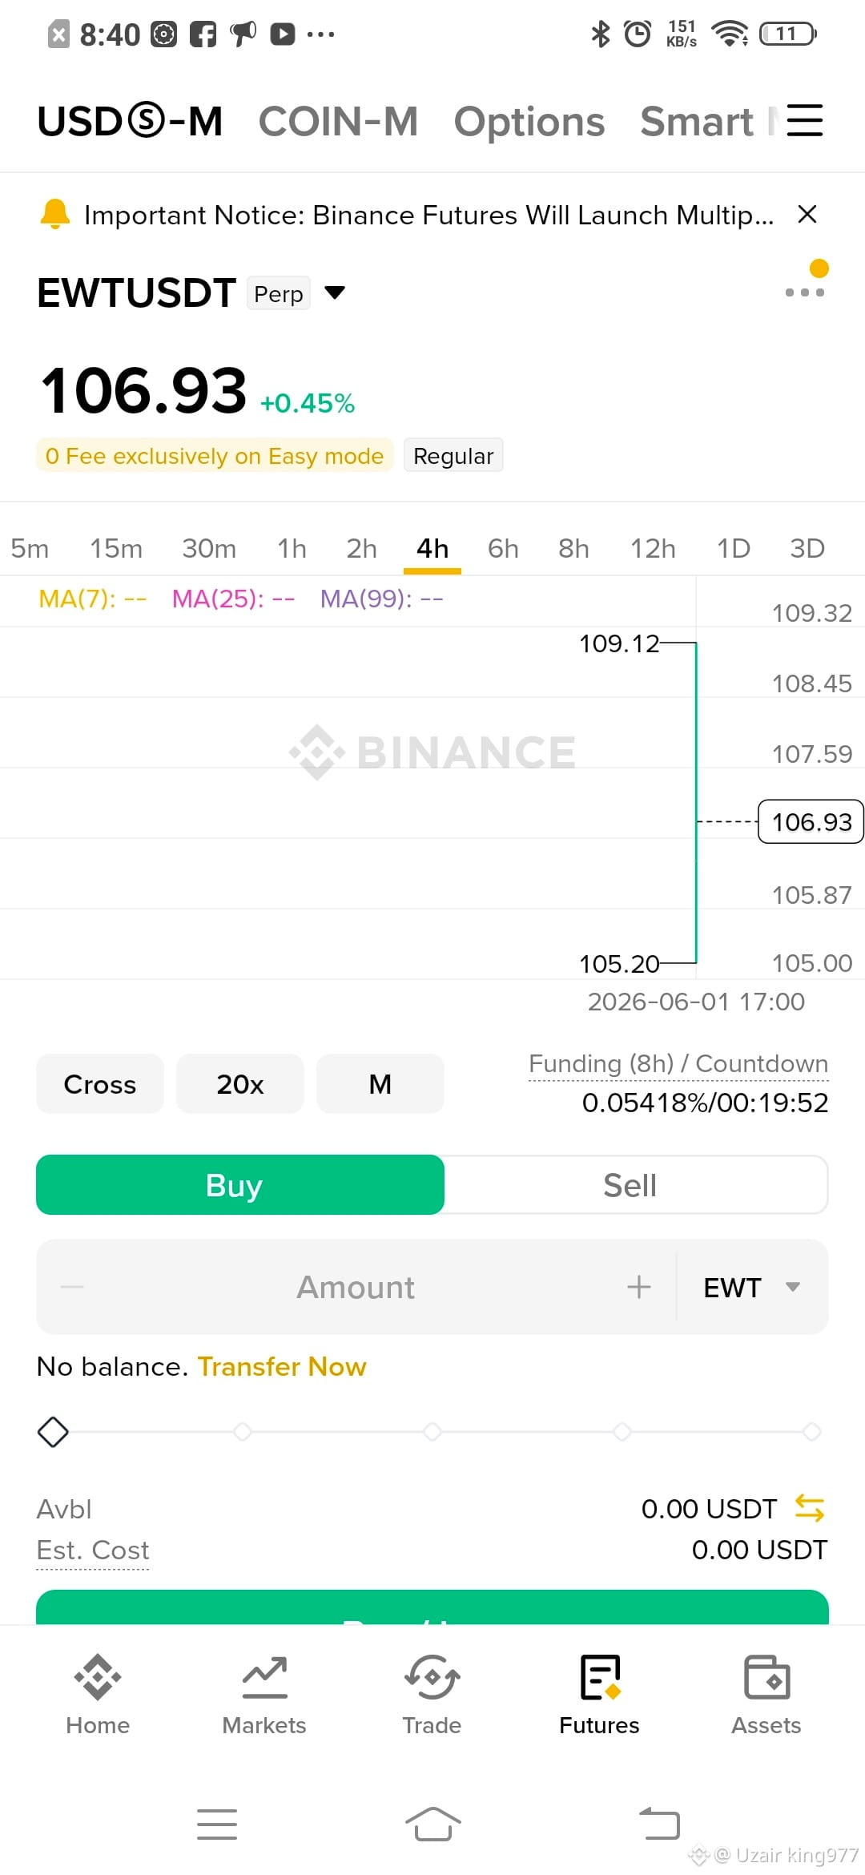
Task: Open the 20x leverage button
Action: pos(240,1084)
